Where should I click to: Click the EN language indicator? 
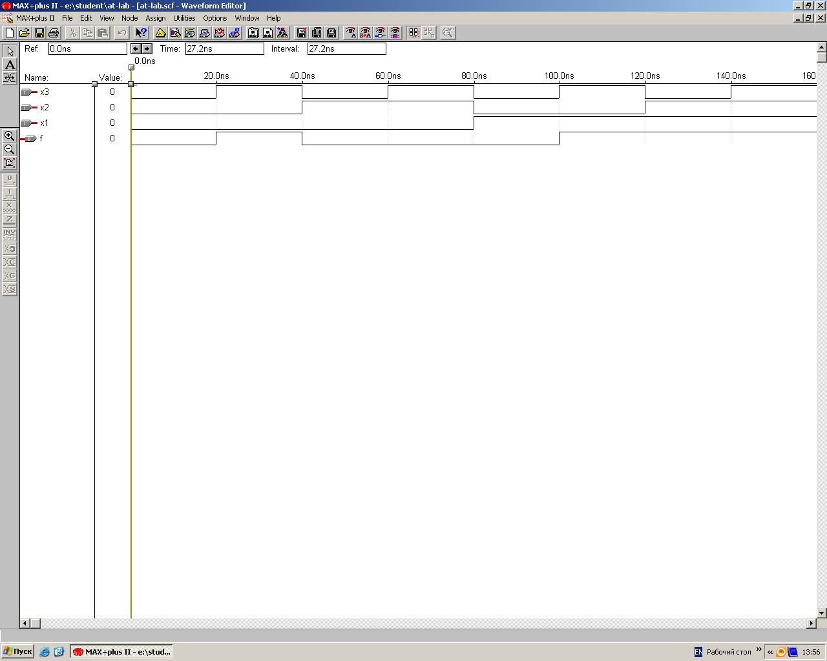click(698, 652)
